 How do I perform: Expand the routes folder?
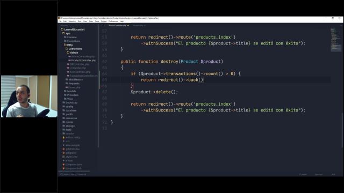click(68, 122)
